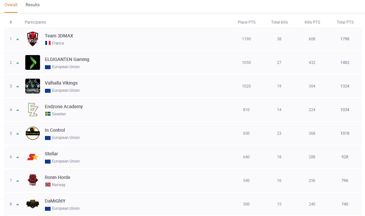Click green up arrow beside rank 6
This screenshot has width=365, height=216.
[17, 157]
